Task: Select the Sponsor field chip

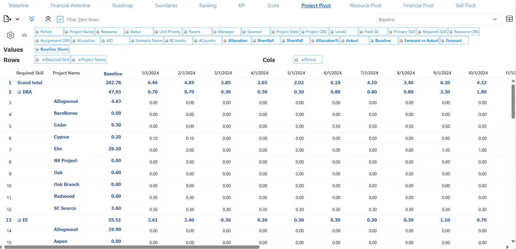Action: [255, 32]
